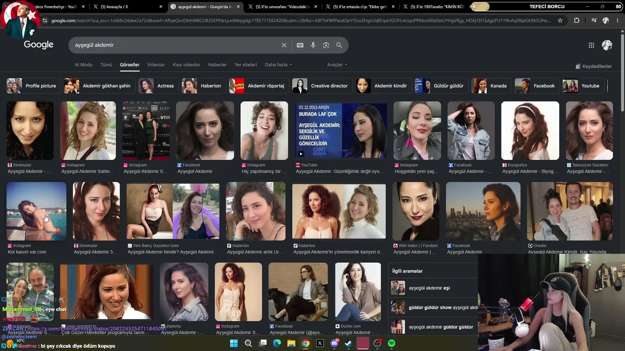Click the Chrome address bar URL
Screen dimensions: 625x351
click(300, 20)
